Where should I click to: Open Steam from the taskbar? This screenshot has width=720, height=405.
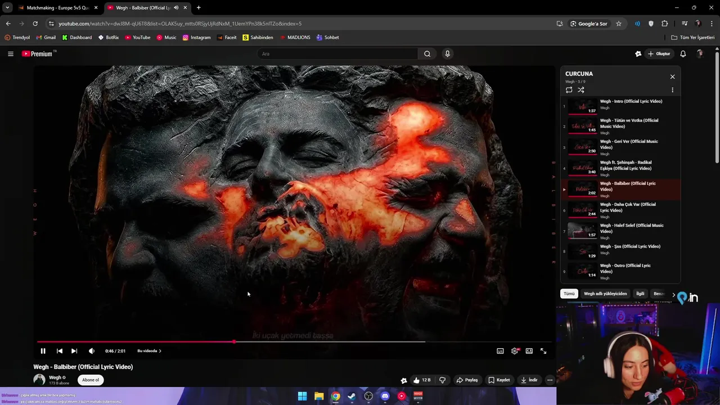pyautogui.click(x=352, y=396)
